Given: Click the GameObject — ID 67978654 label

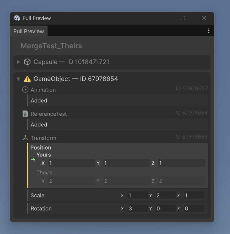Looking at the screenshot, I should [x=76, y=79].
